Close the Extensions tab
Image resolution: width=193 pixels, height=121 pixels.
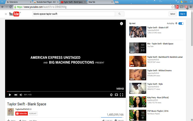coord(30,2)
